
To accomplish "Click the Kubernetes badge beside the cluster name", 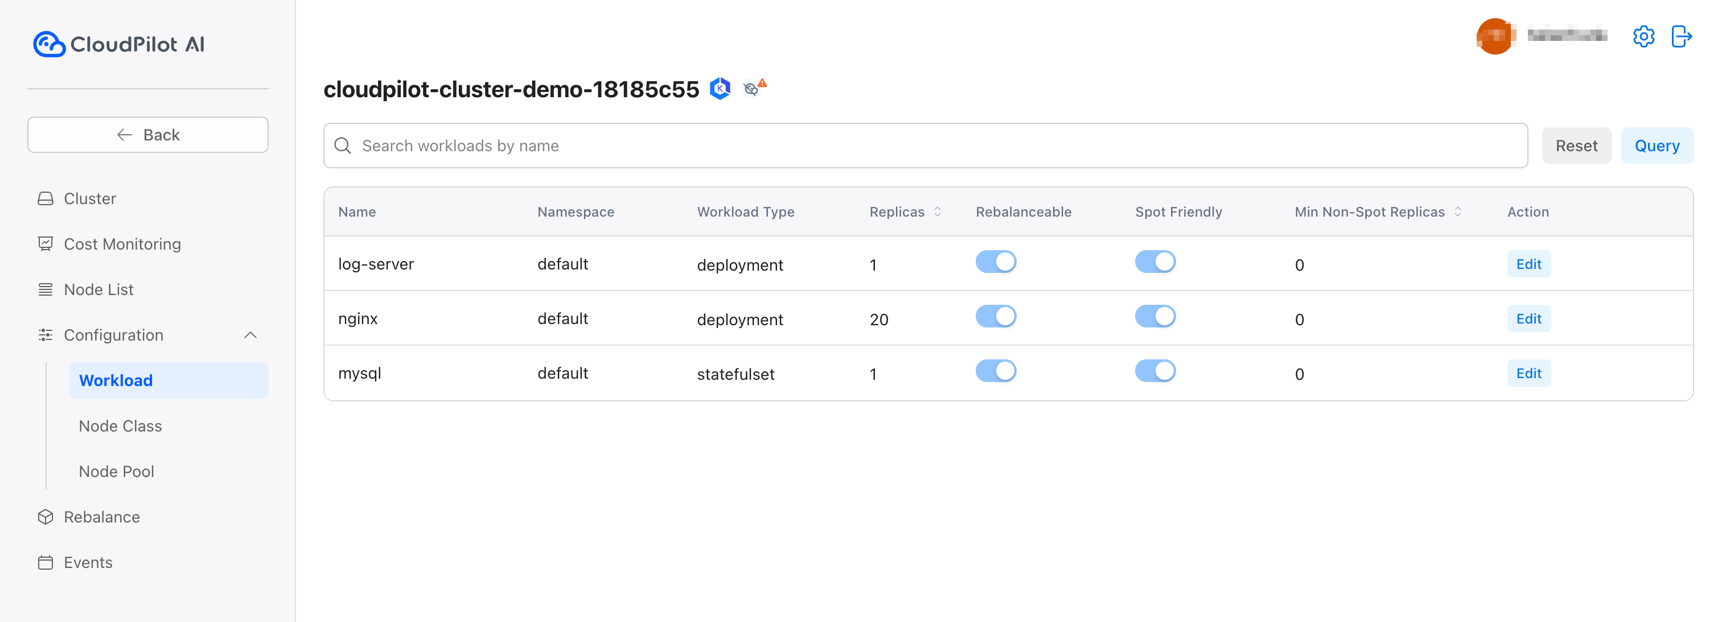I will (x=720, y=87).
